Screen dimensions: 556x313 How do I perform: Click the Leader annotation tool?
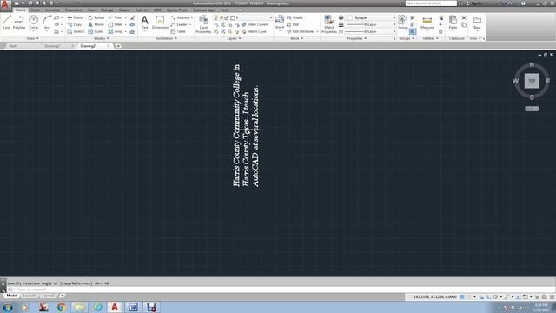pos(180,24)
